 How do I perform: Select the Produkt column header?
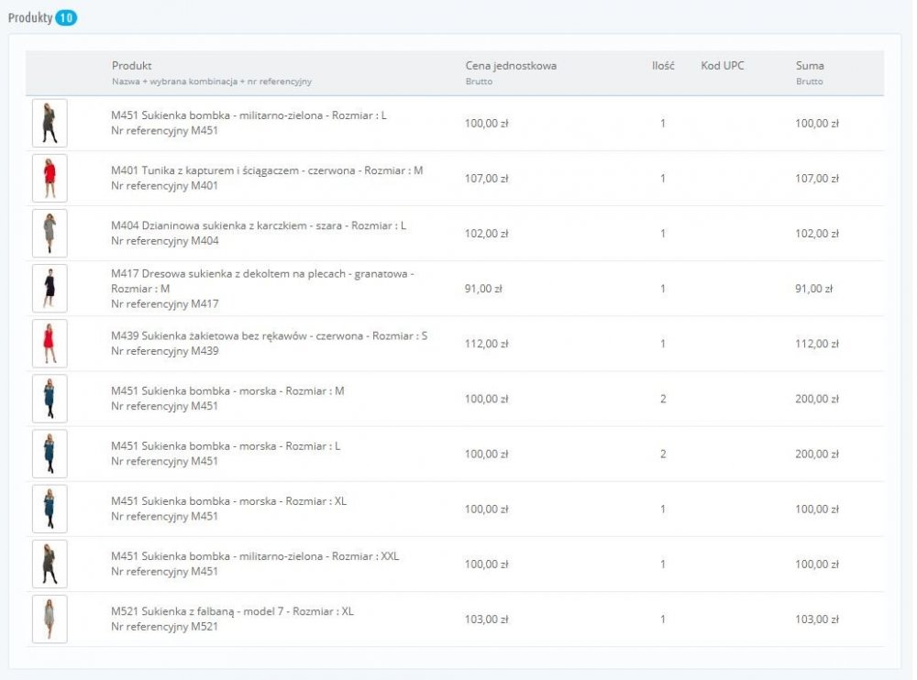coord(131,65)
